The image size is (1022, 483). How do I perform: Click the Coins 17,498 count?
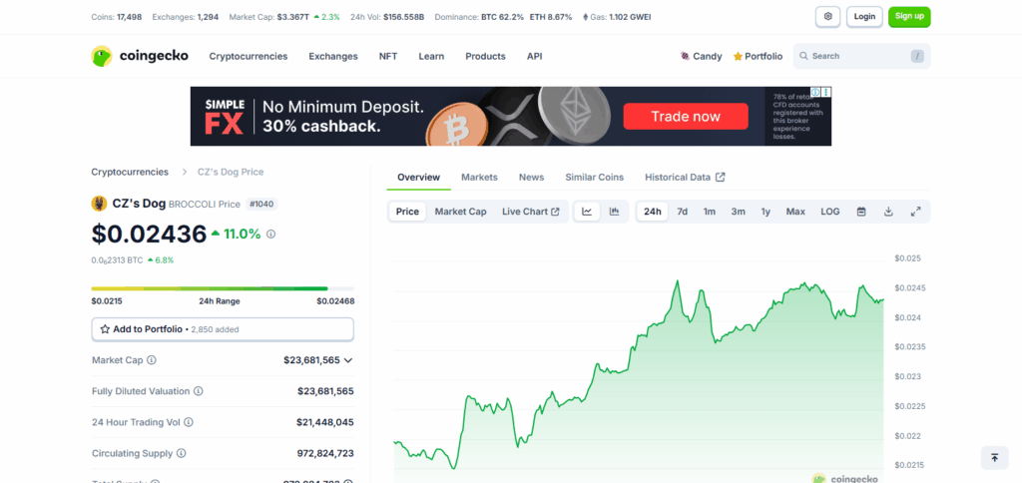[117, 17]
